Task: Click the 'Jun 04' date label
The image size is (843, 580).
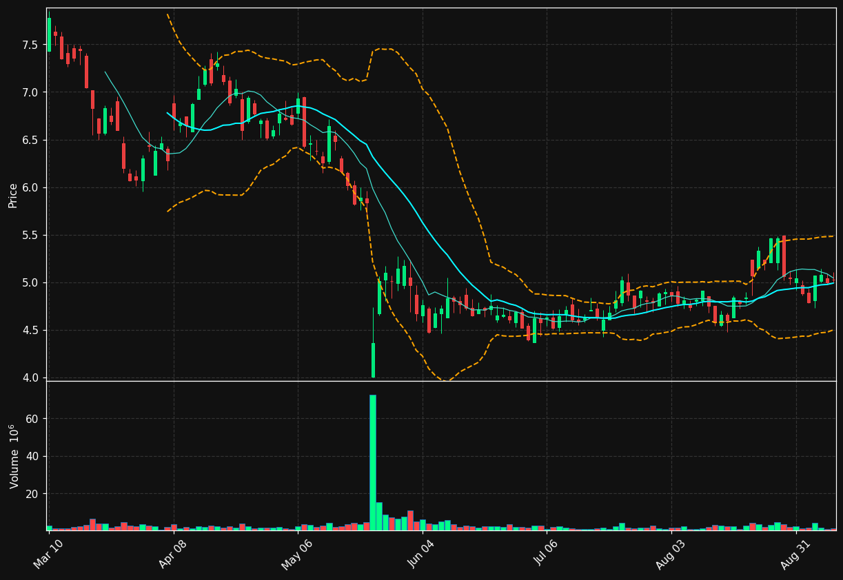Action: pyautogui.click(x=422, y=554)
